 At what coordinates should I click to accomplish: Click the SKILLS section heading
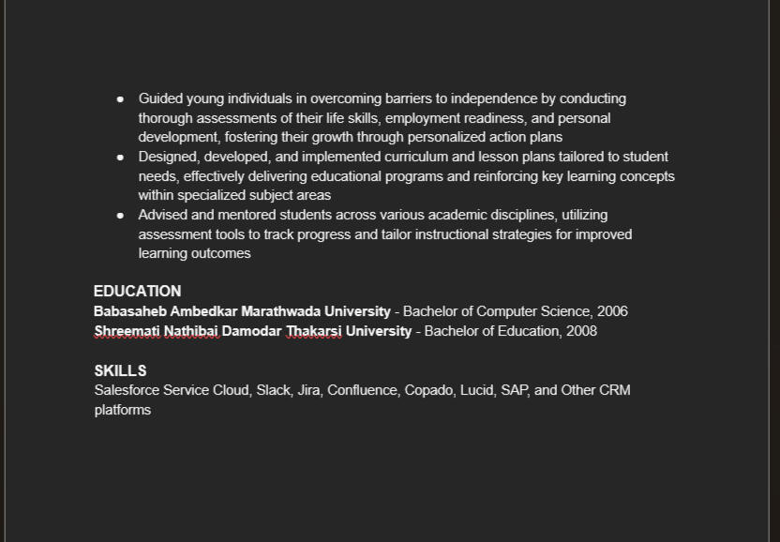[x=120, y=371]
